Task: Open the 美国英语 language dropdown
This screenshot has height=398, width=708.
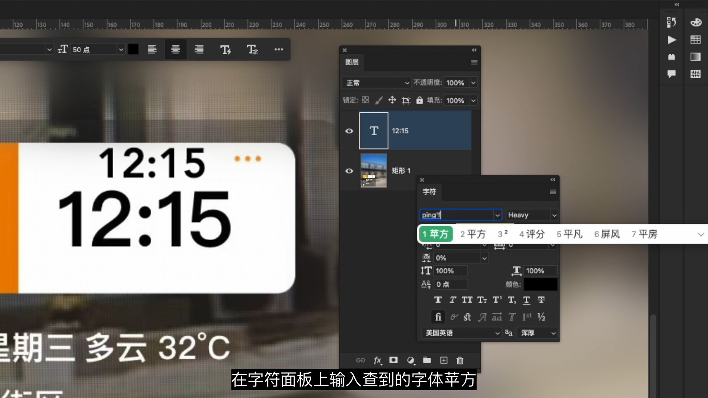Action: tap(461, 333)
